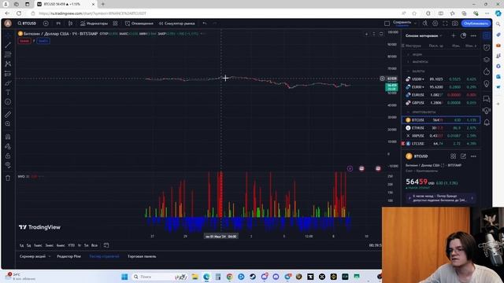
Task: Open the Редактор Pine tab
Action: tap(69, 256)
